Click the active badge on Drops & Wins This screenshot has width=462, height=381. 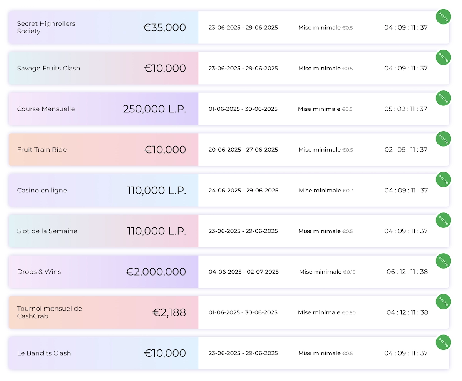[x=443, y=261]
